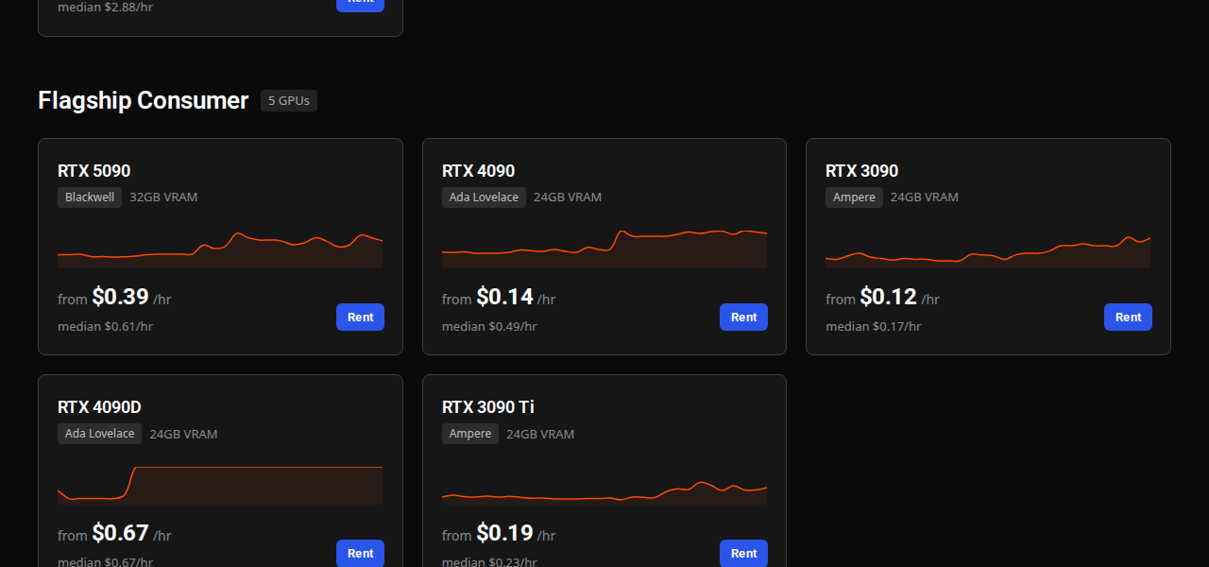
Task: Click the Ampere tag on RTX 3090
Action: 854,198
